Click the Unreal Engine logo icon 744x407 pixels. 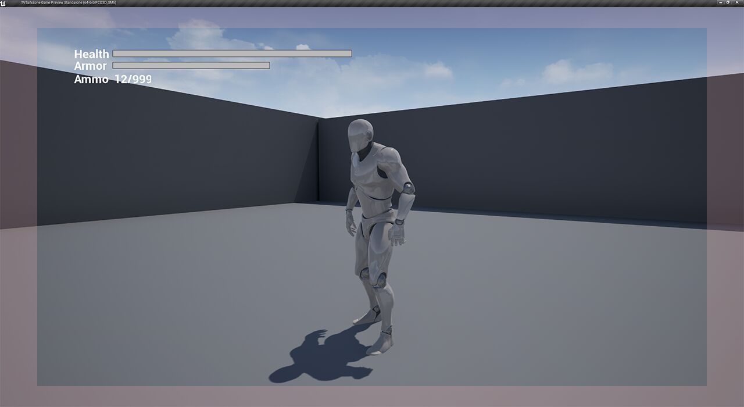click(3, 3)
